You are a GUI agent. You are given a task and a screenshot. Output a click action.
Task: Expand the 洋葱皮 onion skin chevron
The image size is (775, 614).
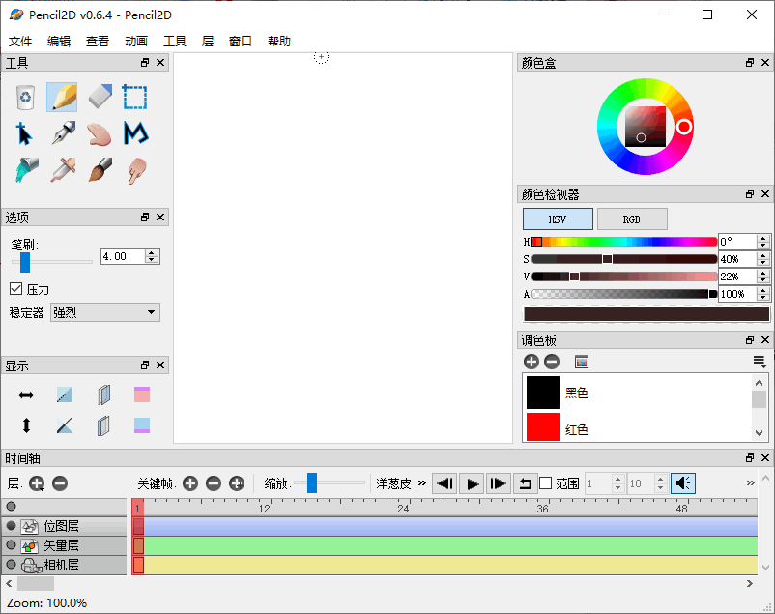(x=422, y=482)
